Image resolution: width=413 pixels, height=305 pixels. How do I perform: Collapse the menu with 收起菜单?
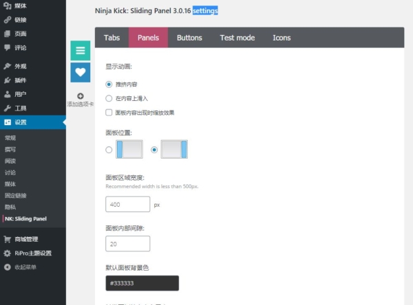click(x=33, y=267)
